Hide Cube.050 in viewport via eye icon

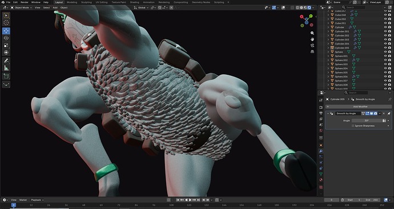385,19
